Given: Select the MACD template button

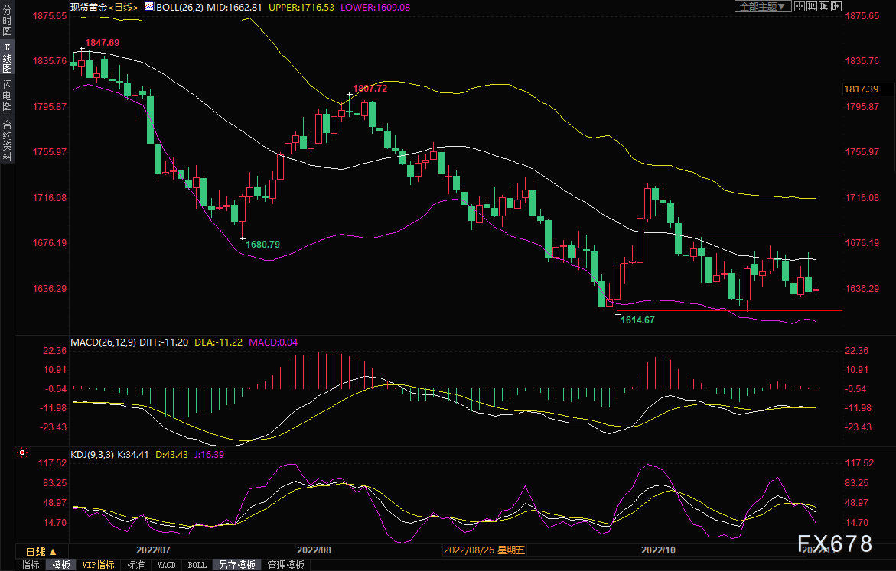Looking at the screenshot, I should [x=166, y=565].
